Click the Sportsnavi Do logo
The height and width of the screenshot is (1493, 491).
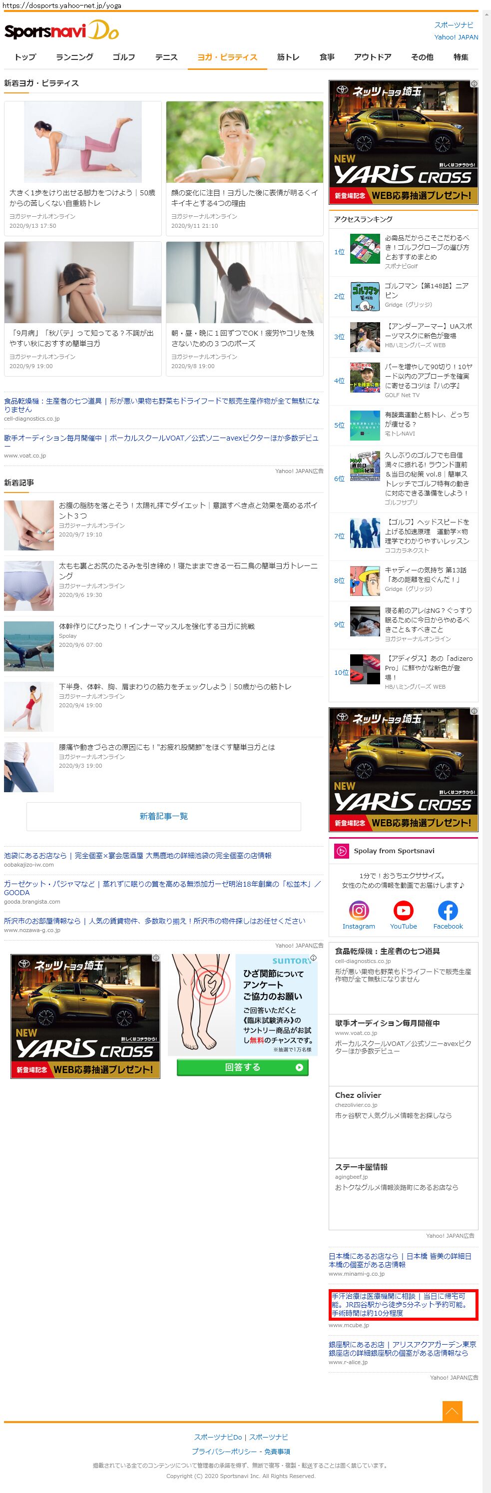coord(61,30)
